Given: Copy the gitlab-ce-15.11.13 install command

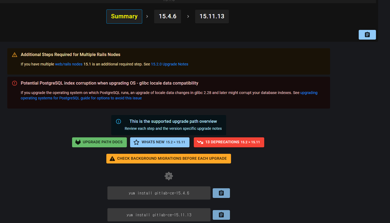Looking at the screenshot, I should click(x=221, y=215).
